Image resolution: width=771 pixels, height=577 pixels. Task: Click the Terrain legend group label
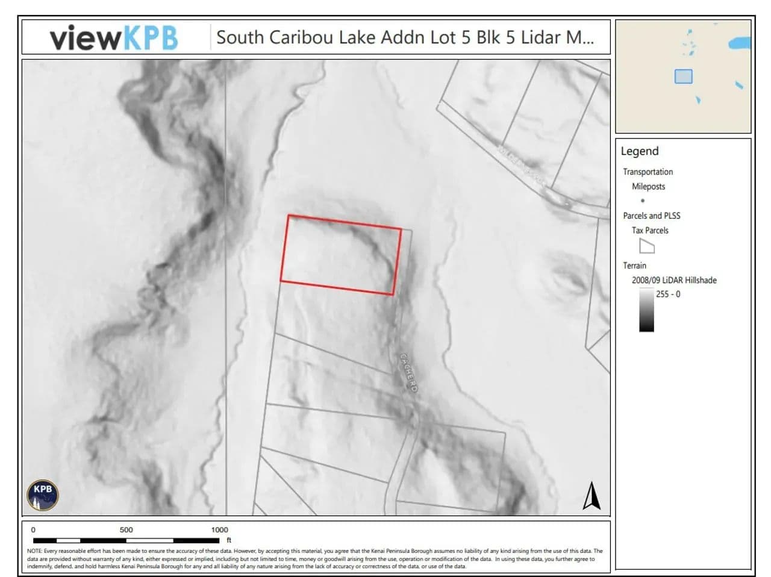634,266
